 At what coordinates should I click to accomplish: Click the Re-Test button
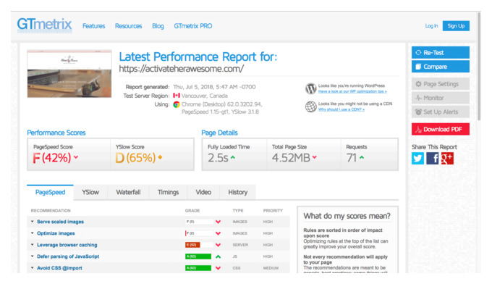[x=441, y=53]
